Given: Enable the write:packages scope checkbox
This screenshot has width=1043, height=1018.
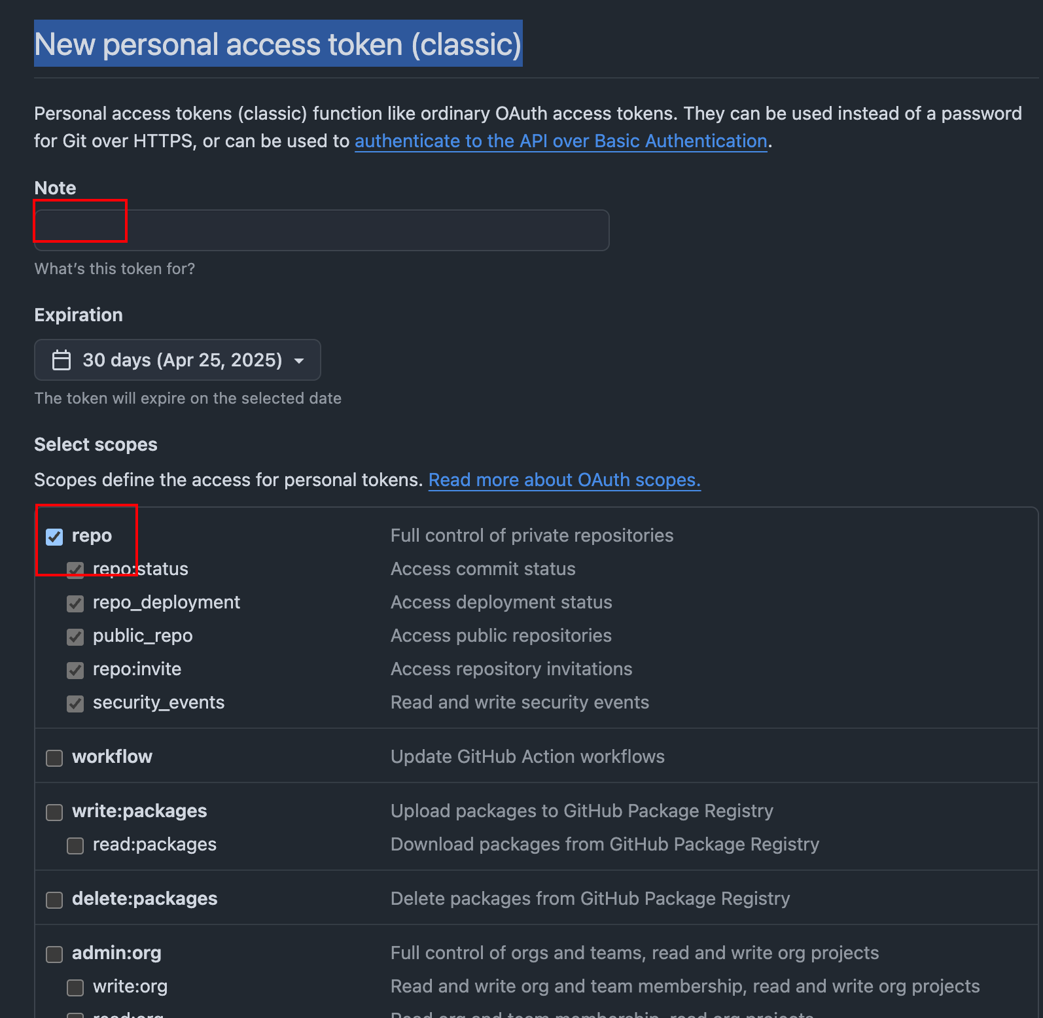Looking at the screenshot, I should click(54, 812).
